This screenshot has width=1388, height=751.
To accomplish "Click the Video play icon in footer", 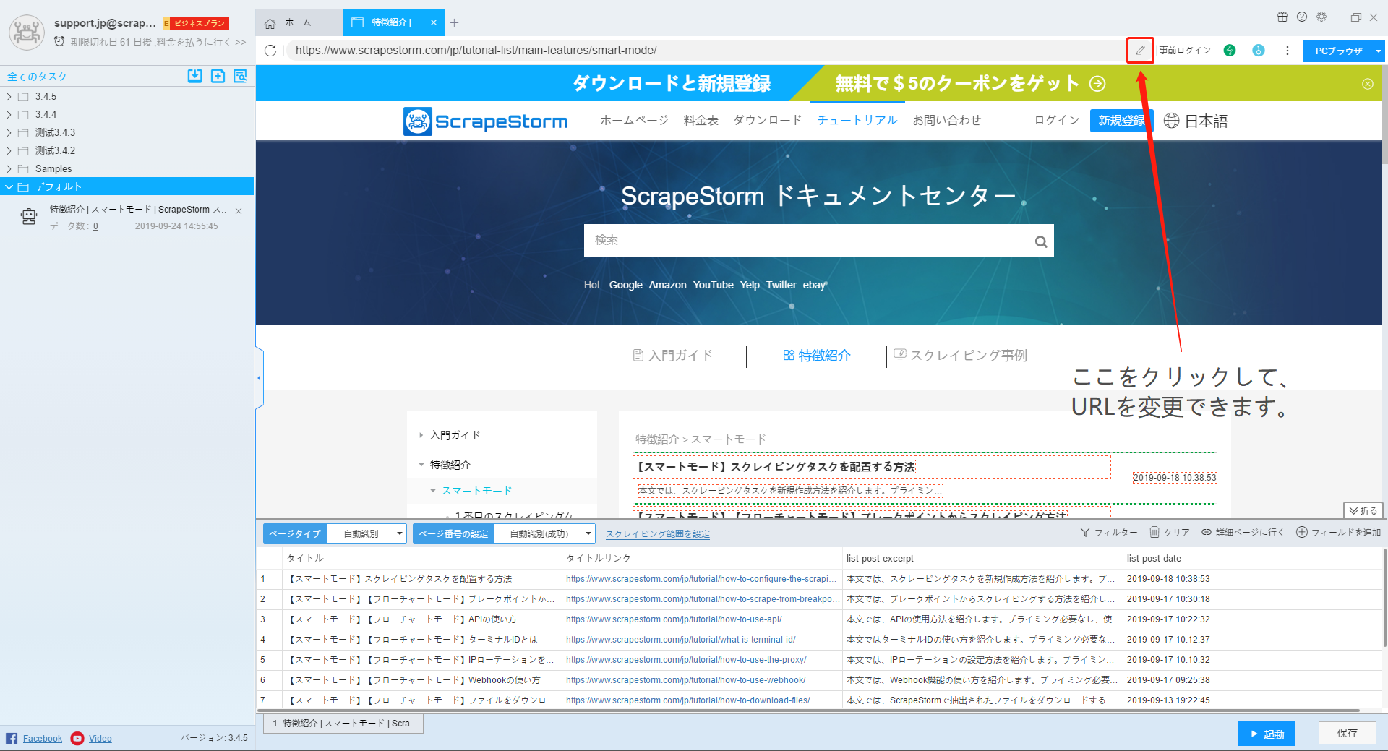I will pyautogui.click(x=77, y=738).
